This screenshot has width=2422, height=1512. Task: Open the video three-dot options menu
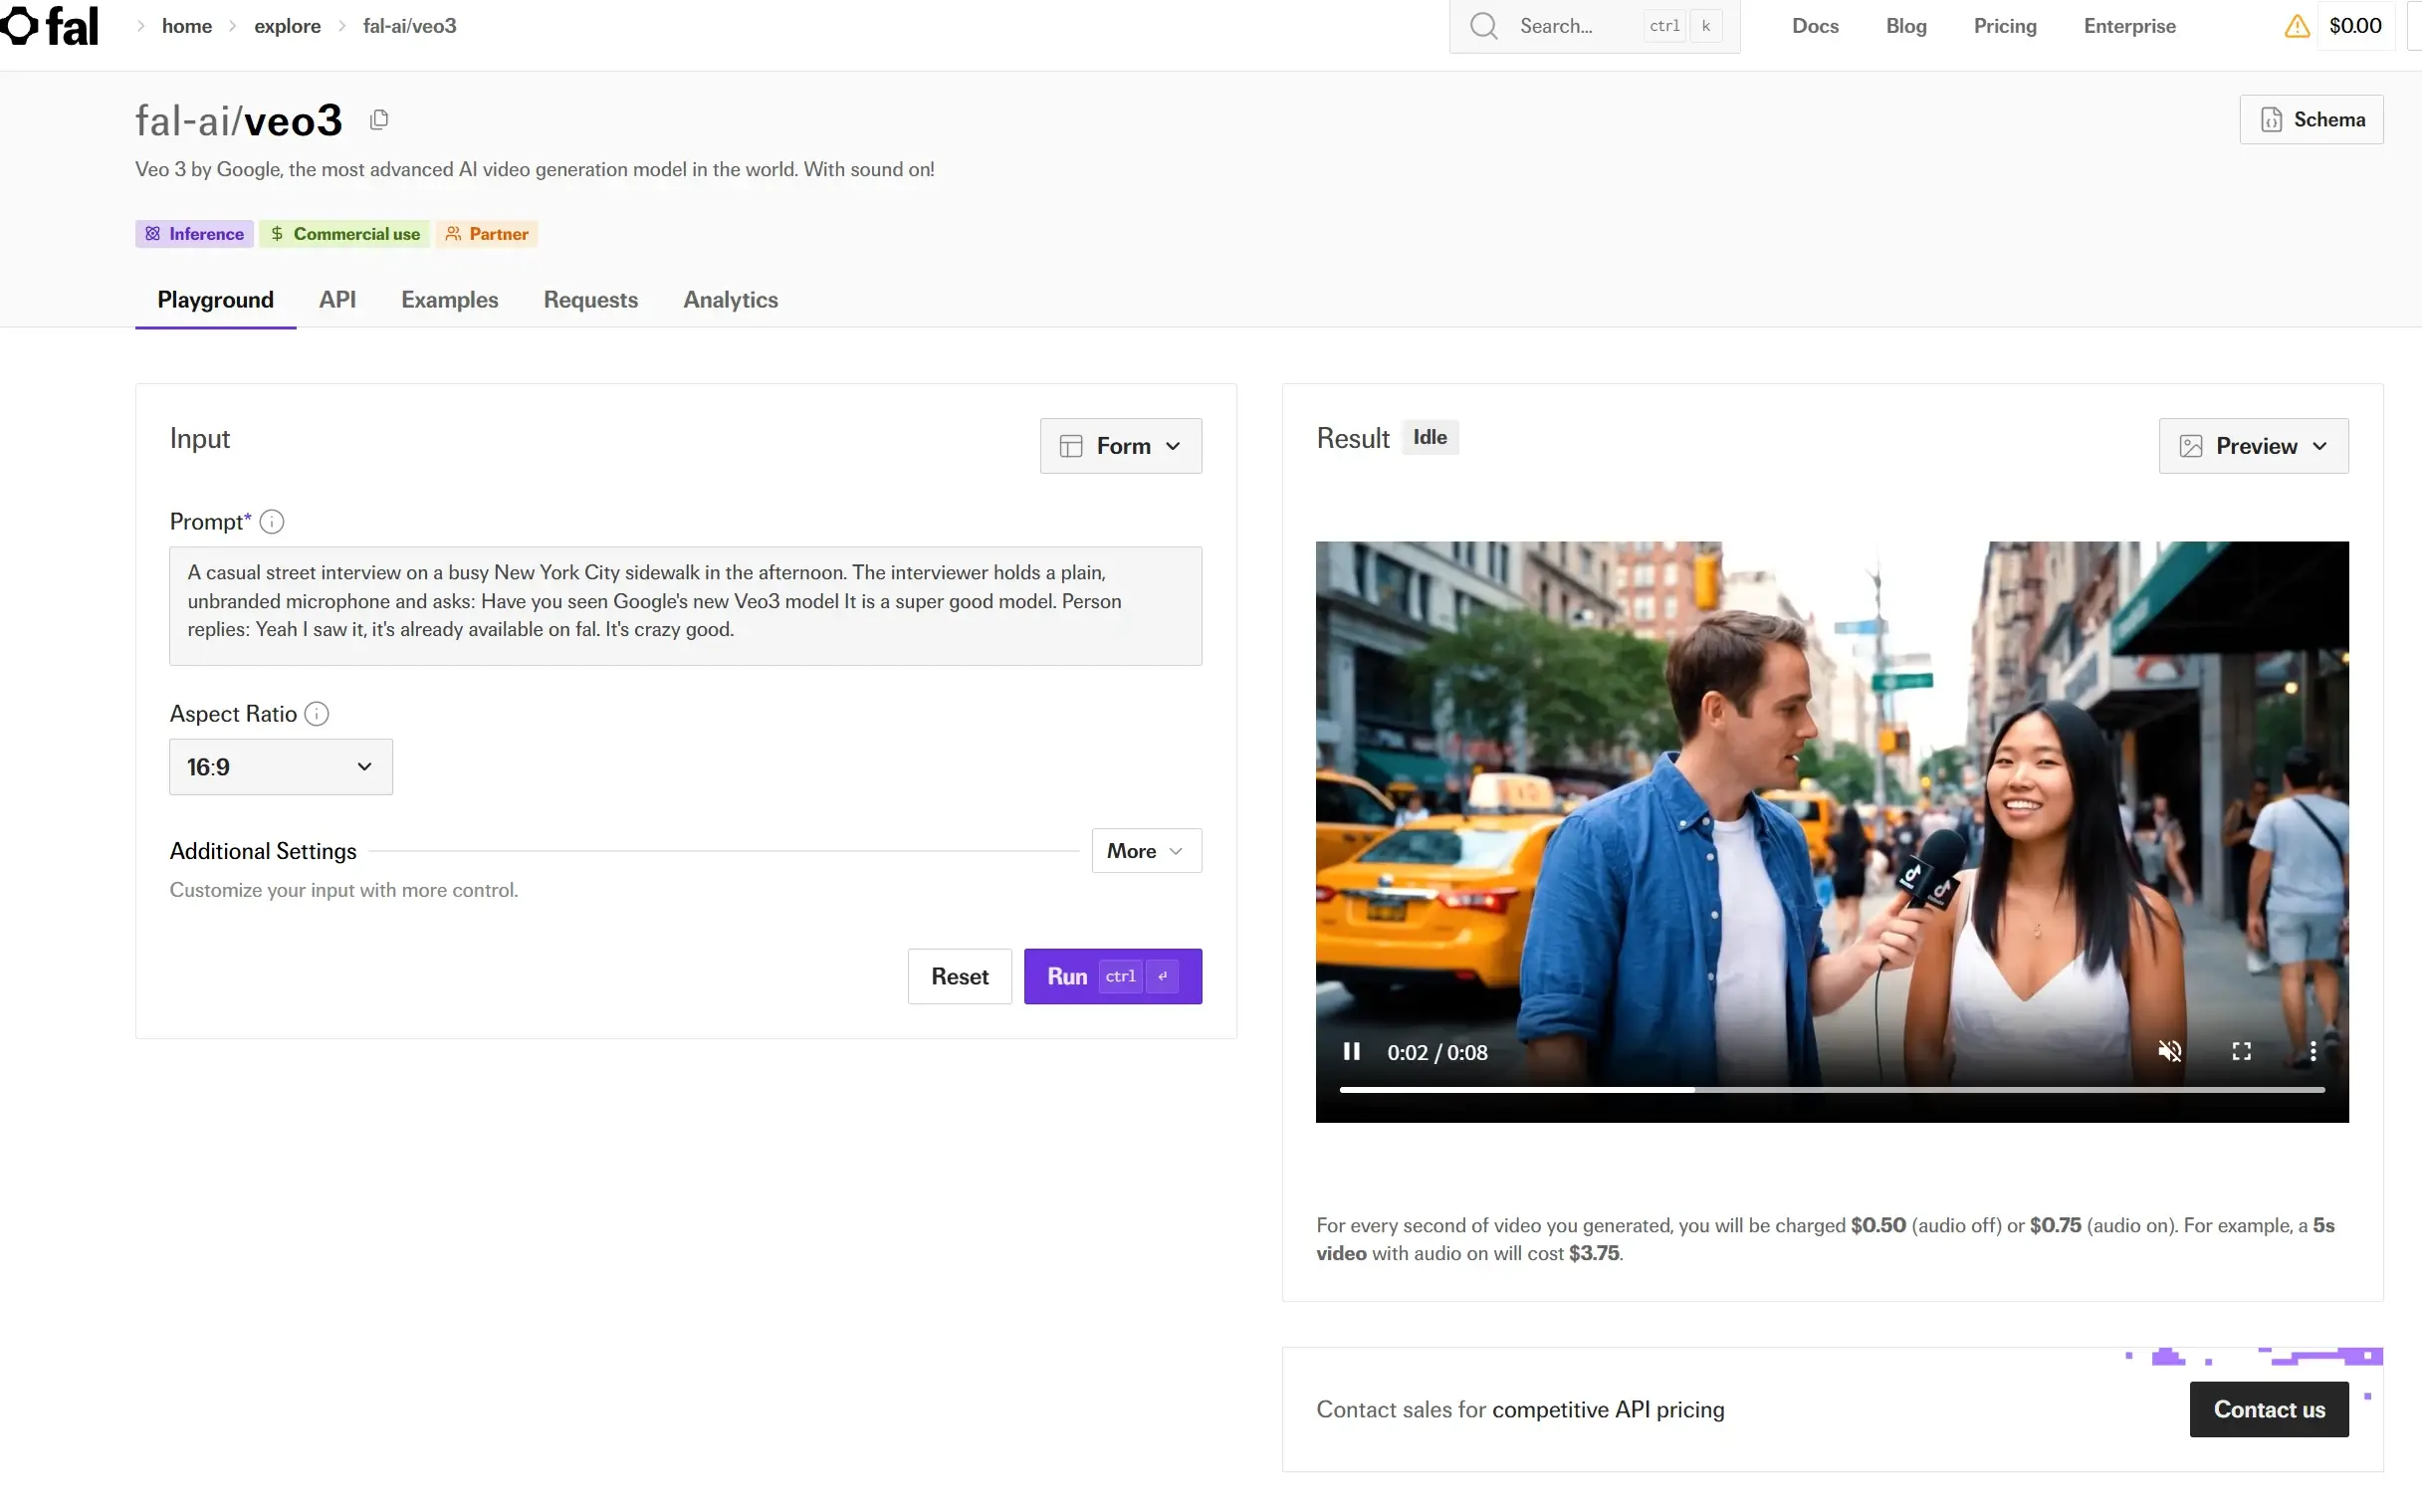[2312, 1051]
